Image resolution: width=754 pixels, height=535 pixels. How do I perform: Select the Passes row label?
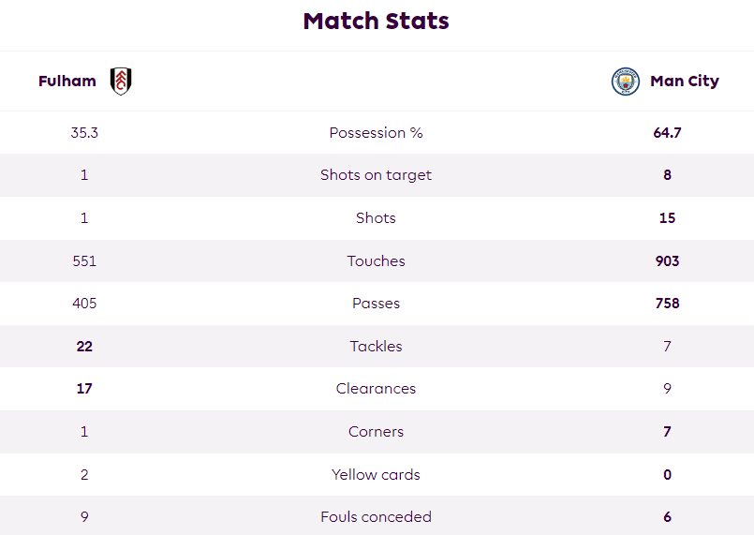376,303
